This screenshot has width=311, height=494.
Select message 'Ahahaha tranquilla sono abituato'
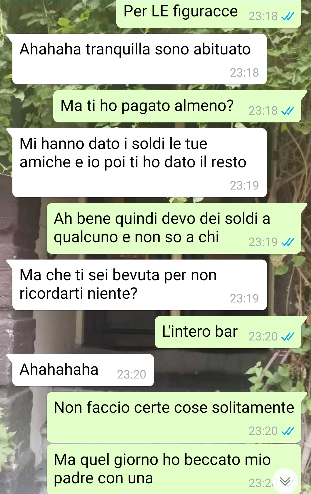coord(139,59)
